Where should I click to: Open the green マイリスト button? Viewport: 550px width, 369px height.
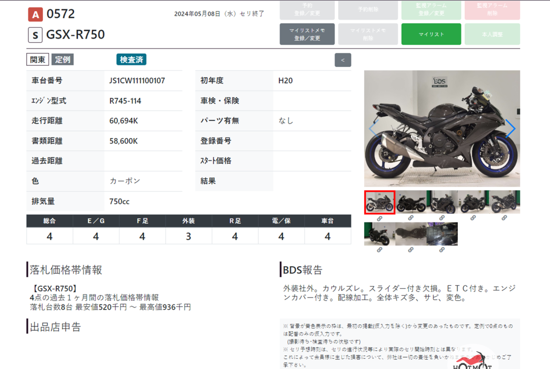click(431, 34)
